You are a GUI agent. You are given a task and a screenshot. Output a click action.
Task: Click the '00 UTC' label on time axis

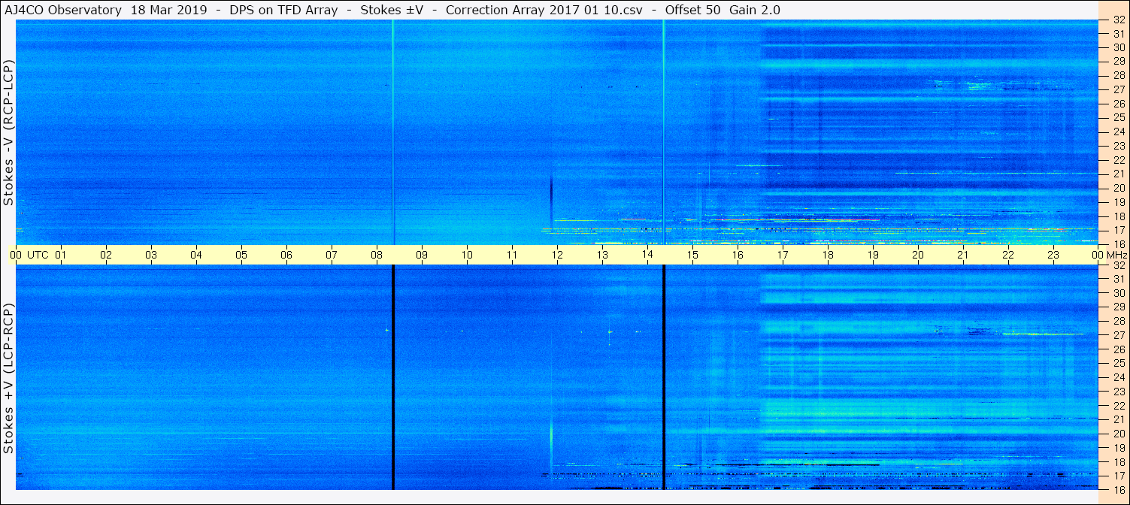pos(29,255)
